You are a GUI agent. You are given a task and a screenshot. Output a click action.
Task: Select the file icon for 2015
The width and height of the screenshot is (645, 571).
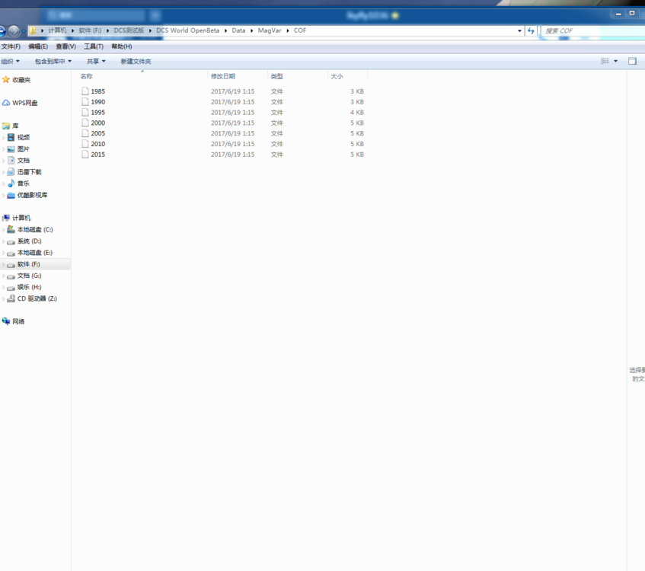coord(85,155)
